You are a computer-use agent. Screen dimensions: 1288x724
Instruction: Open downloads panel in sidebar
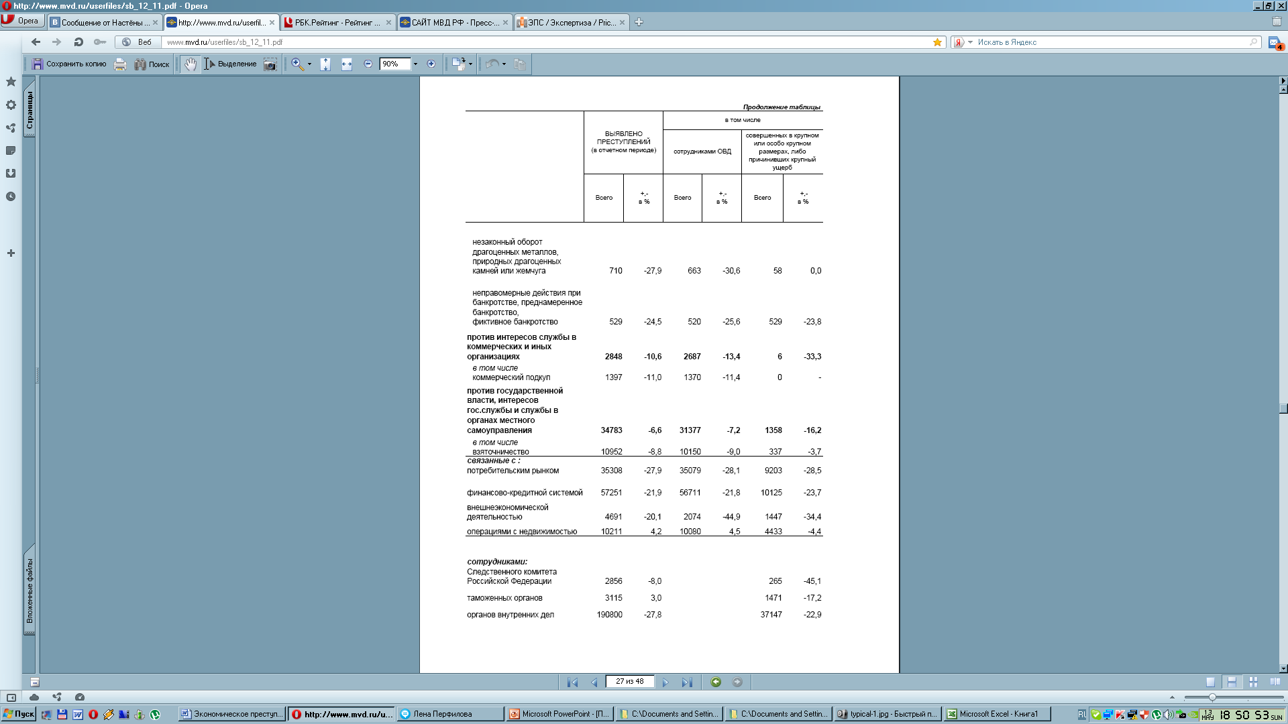pyautogui.click(x=11, y=173)
